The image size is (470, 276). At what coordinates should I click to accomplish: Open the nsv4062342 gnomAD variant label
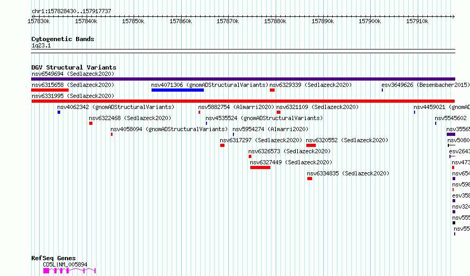pyautogui.click(x=116, y=107)
